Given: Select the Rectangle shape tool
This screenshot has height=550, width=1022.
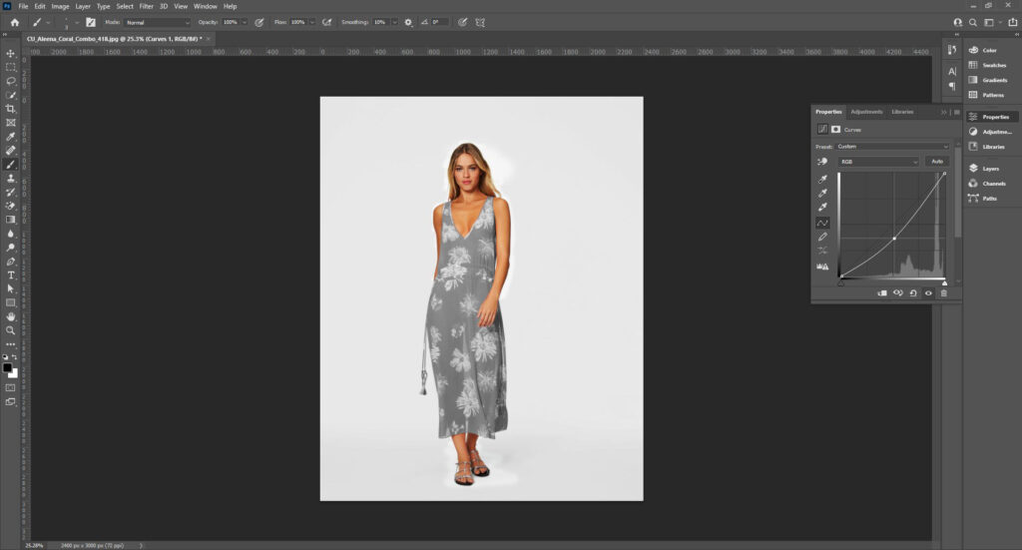Looking at the screenshot, I should point(10,303).
